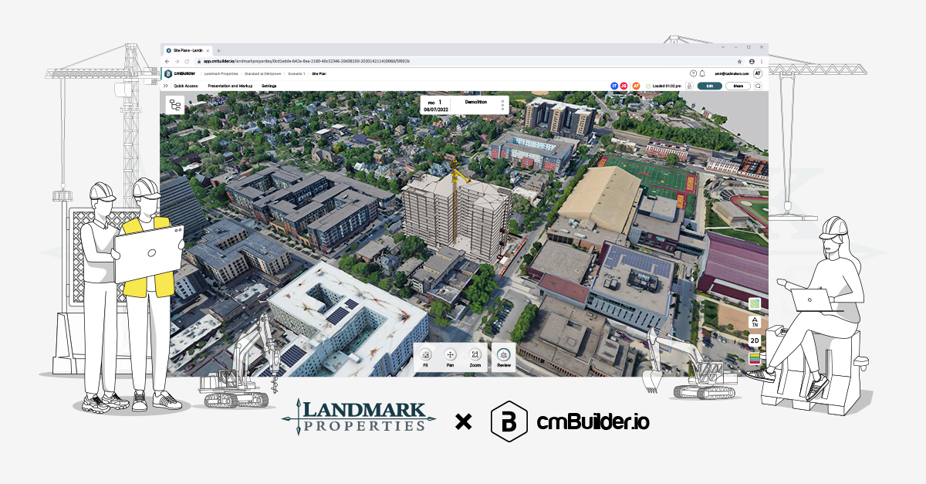Open the Presentation and Markup menu
This screenshot has width=926, height=484.
point(230,86)
